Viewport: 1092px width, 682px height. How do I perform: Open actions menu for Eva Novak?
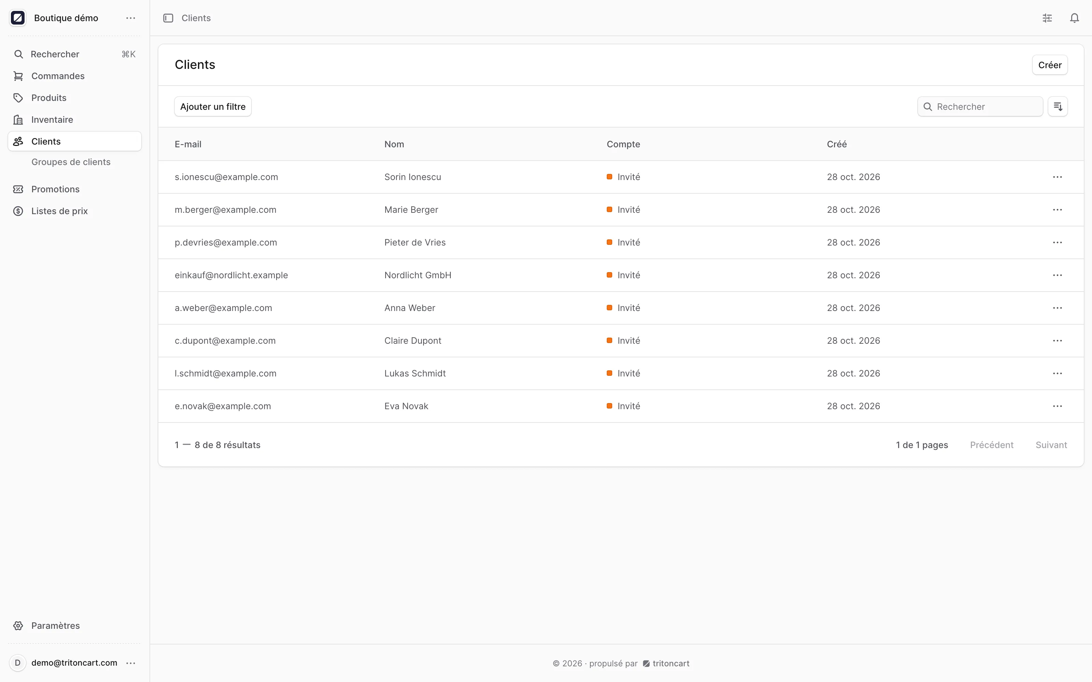[1057, 406]
